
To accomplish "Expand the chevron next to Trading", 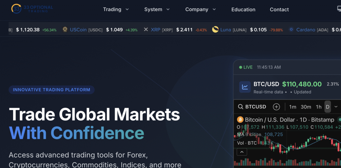I will pos(127,9).
